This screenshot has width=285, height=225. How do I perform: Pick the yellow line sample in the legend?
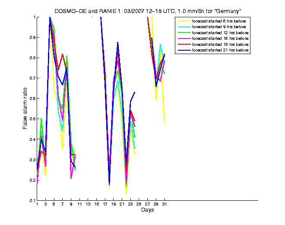184,21
